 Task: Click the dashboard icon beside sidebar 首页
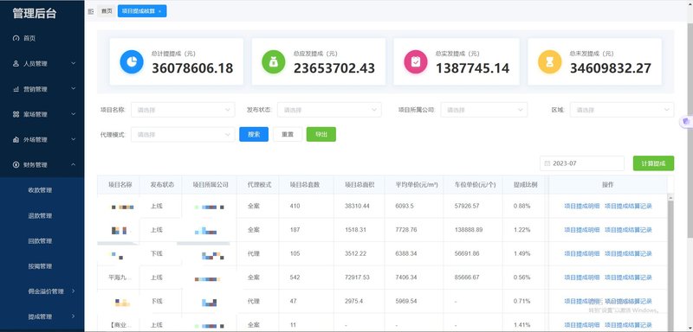coord(16,38)
